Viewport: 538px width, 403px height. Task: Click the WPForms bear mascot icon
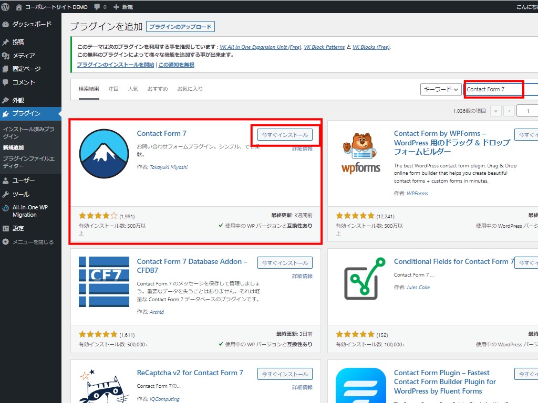click(361, 154)
